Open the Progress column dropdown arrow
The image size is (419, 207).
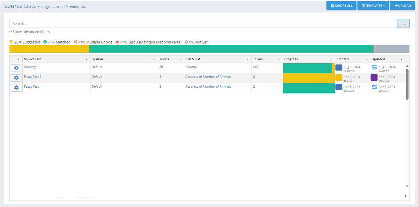point(331,59)
